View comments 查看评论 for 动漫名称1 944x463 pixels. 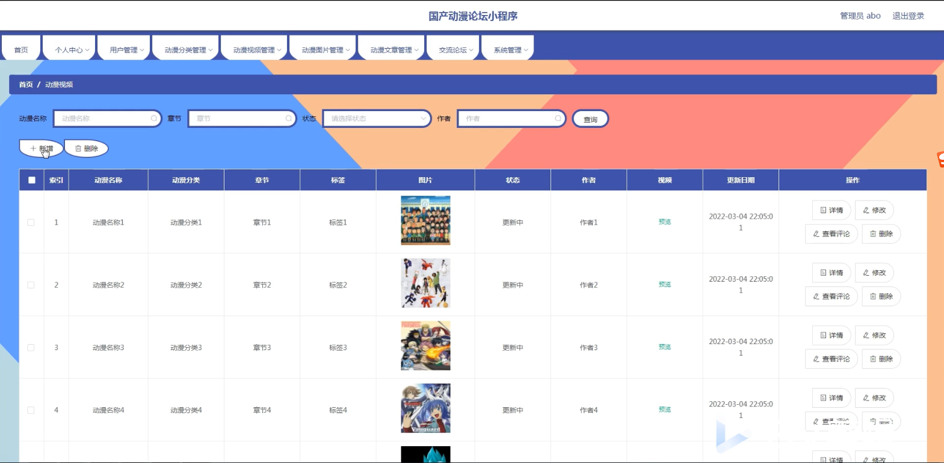click(x=831, y=234)
